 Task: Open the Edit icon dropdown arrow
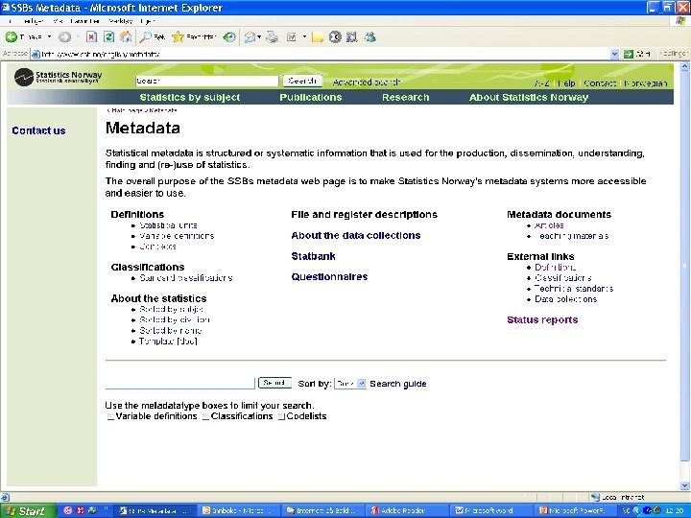tap(304, 37)
